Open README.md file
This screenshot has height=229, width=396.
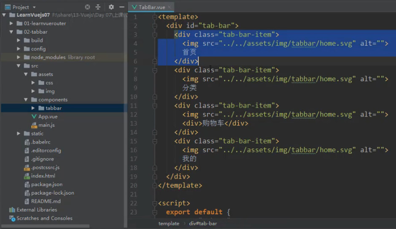point(46,201)
